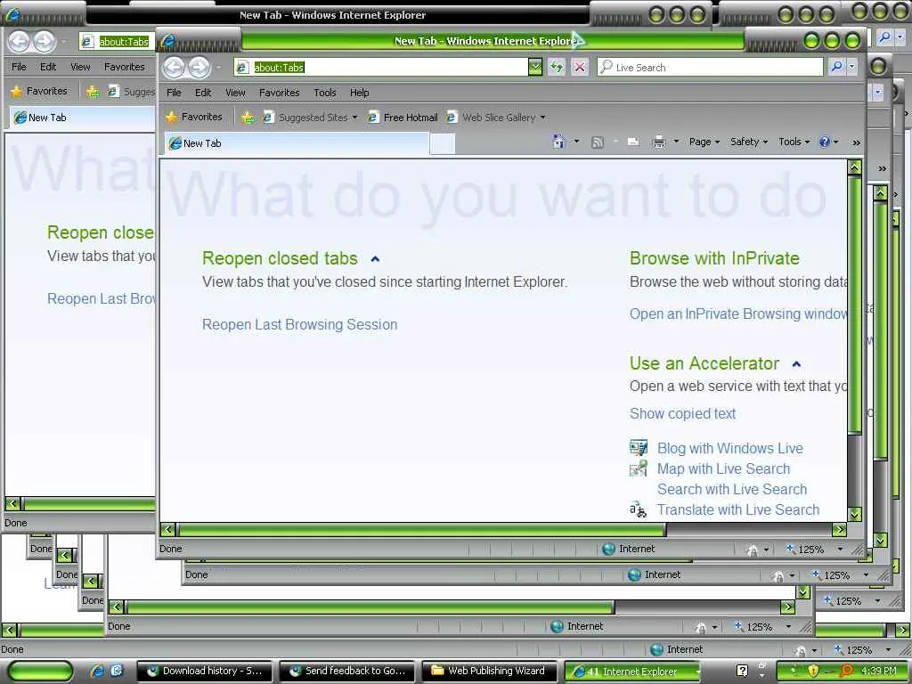Click the front window's vertical scrollbar down arrow
Viewport: 912px width, 684px height.
[x=854, y=514]
